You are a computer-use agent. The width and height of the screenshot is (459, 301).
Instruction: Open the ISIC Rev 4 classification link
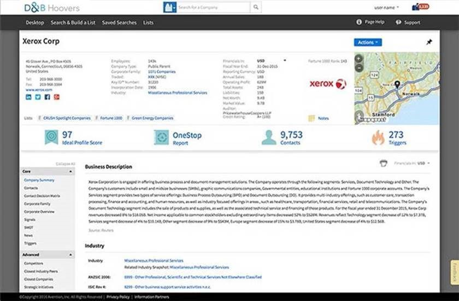(x=167, y=287)
